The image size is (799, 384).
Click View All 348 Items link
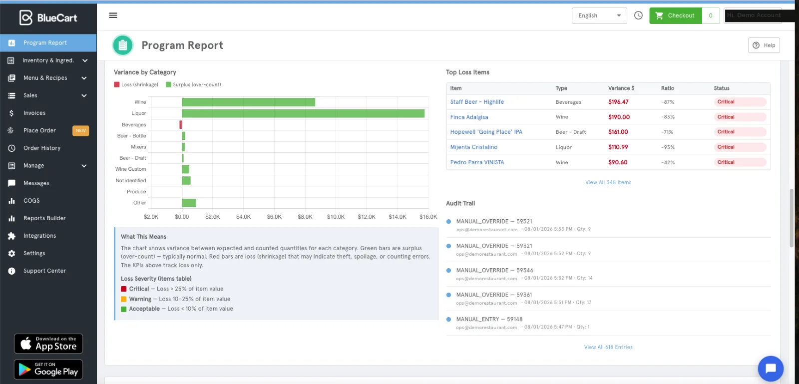[608, 182]
